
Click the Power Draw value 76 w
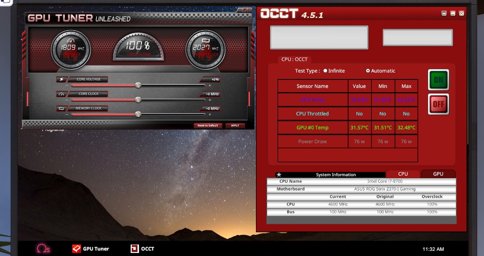pos(359,141)
